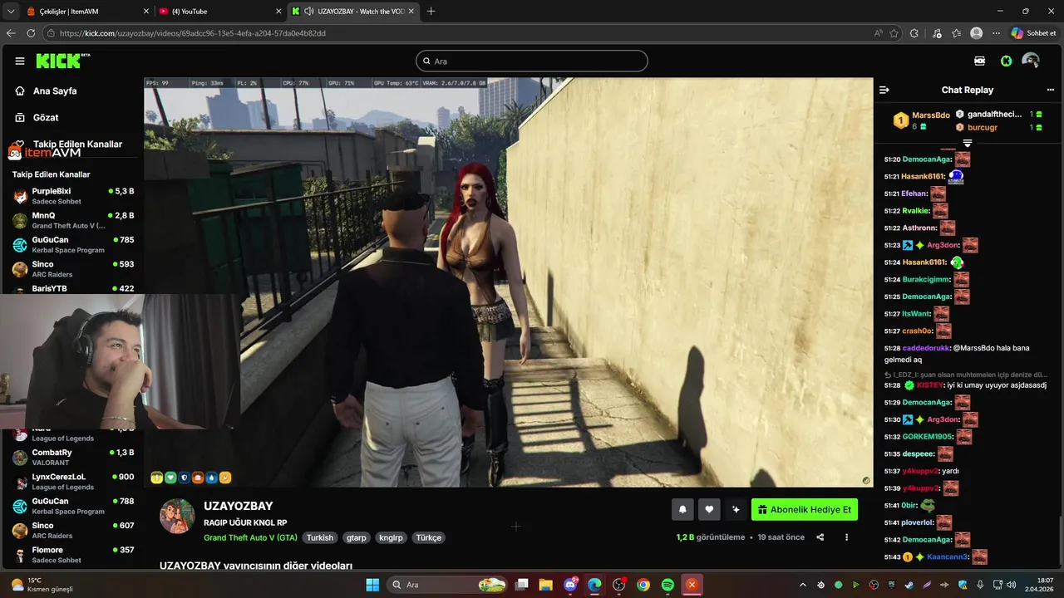Image resolution: width=1064 pixels, height=598 pixels.
Task: Open Grand Theft Auto V (GTA) category
Action: coord(250,537)
